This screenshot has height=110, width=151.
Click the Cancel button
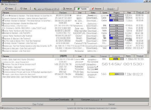click(x=112, y=104)
